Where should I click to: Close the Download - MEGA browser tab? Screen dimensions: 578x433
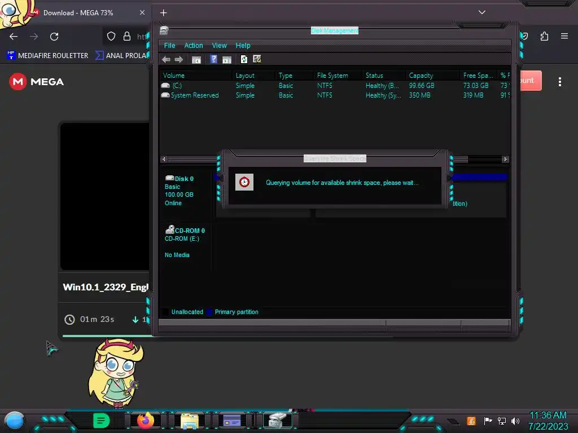142,12
